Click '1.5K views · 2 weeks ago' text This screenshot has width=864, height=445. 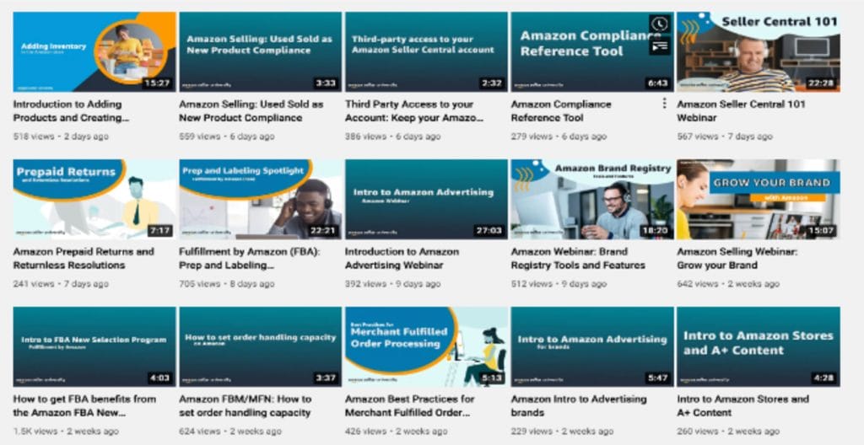click(66, 432)
